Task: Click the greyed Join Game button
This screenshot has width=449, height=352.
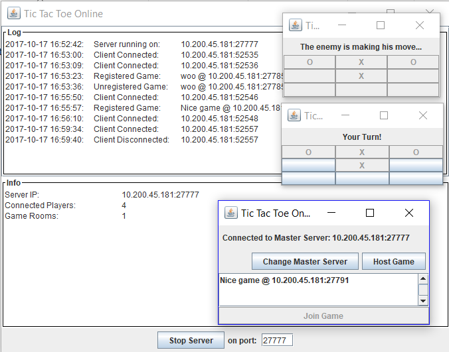Action: click(323, 316)
